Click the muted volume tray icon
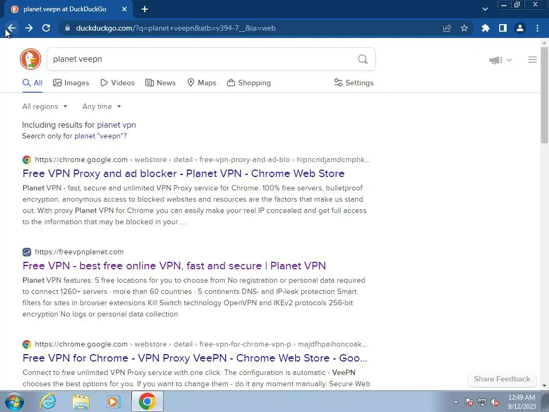This screenshot has width=549, height=412. [495, 402]
